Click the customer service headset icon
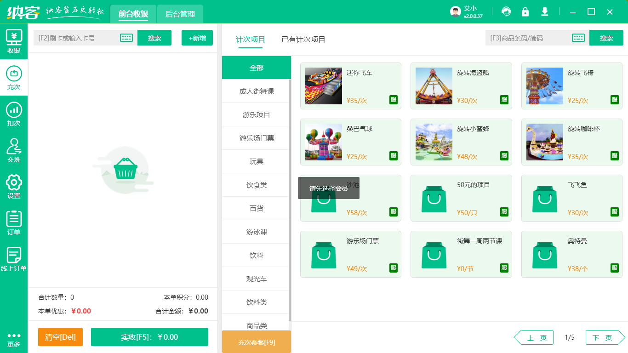 tap(506, 11)
